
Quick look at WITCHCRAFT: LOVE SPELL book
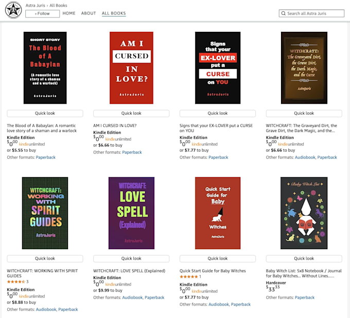131,258
